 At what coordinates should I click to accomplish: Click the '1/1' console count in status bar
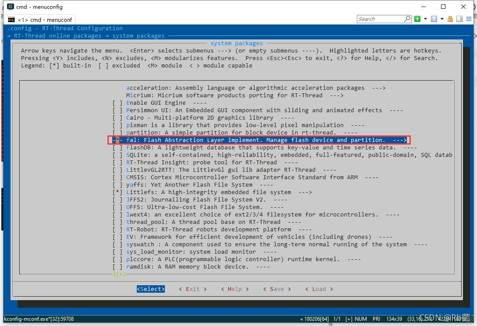(x=337, y=319)
